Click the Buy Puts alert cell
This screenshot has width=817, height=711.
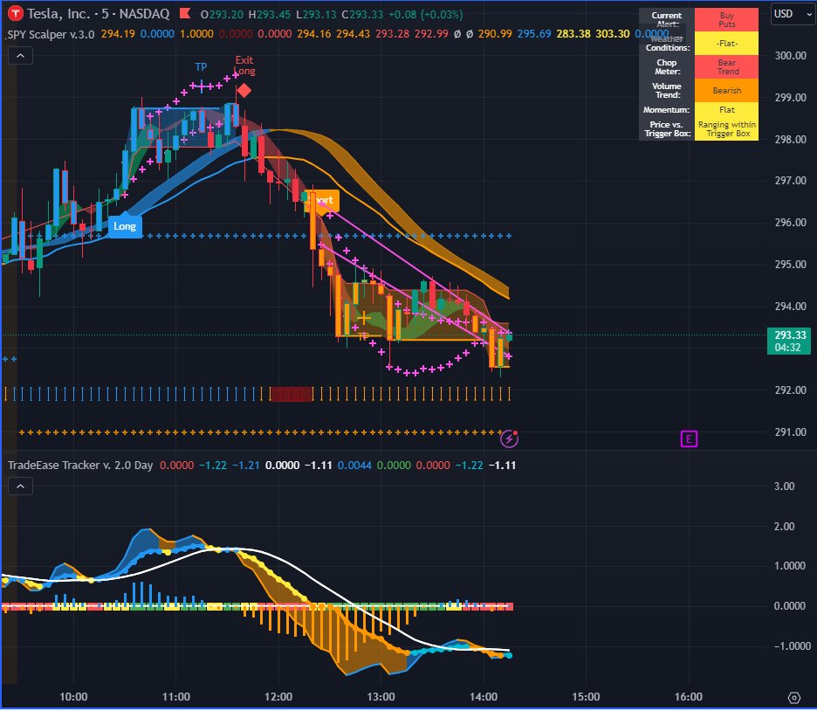pos(726,20)
